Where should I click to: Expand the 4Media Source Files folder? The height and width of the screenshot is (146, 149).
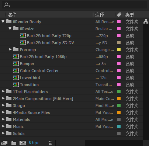tap(3, 112)
